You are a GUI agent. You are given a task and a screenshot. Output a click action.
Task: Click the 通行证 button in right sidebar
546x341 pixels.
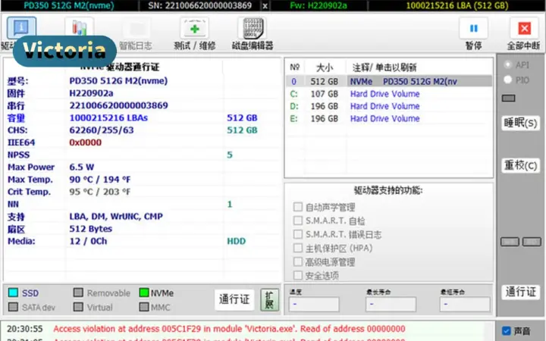[x=520, y=292]
